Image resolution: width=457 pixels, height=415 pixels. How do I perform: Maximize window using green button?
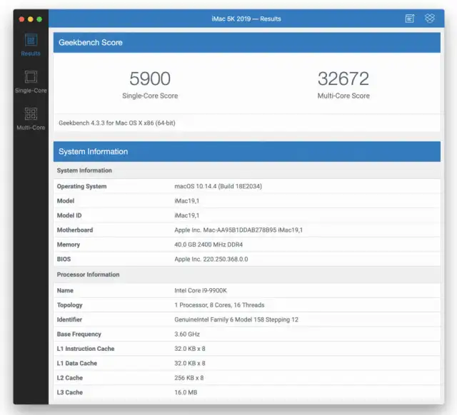click(40, 19)
